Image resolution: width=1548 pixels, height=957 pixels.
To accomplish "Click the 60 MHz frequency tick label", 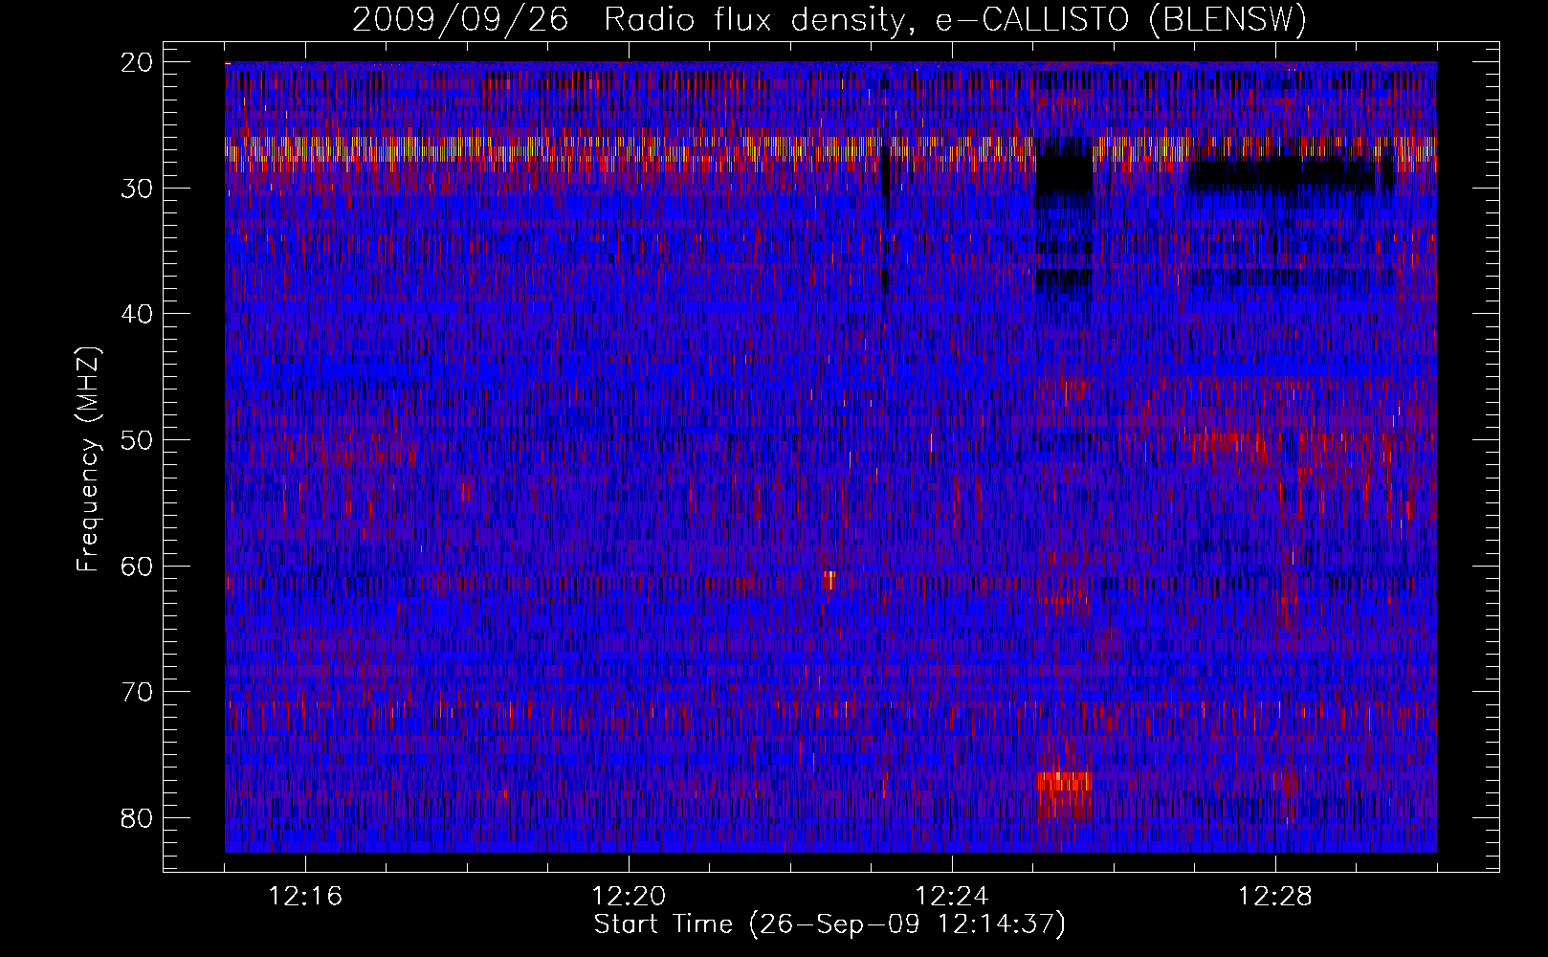I will (138, 566).
